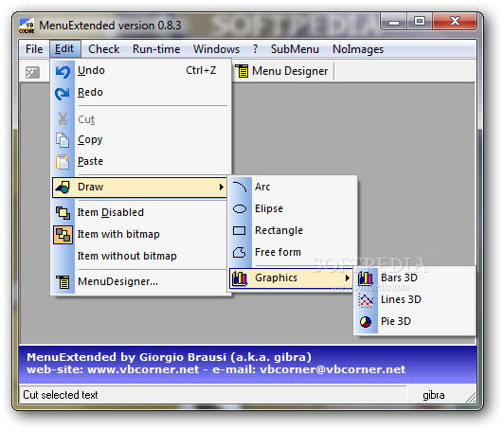Choose MenuDesigner... menu entry

click(x=139, y=282)
